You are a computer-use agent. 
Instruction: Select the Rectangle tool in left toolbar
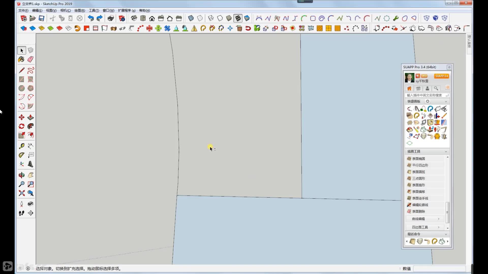click(x=22, y=79)
